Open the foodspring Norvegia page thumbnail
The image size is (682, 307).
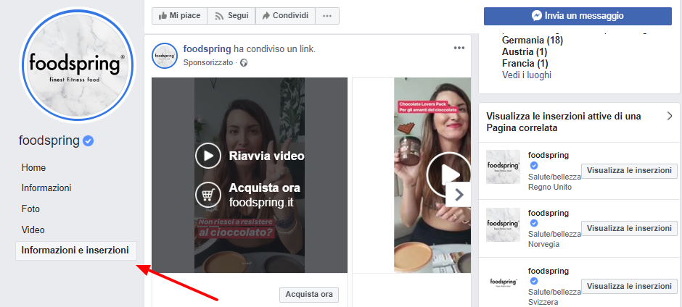(504, 224)
